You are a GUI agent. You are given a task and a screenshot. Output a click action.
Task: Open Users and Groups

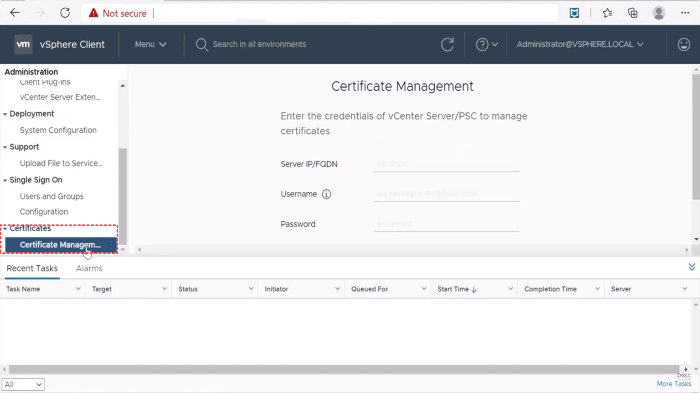click(x=51, y=196)
